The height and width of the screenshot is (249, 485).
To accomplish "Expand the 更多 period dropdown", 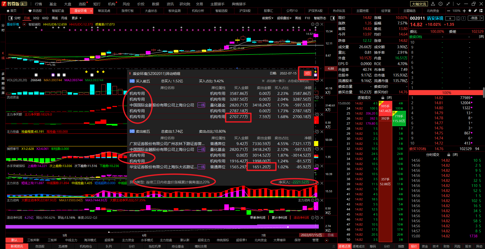I will (77, 18).
